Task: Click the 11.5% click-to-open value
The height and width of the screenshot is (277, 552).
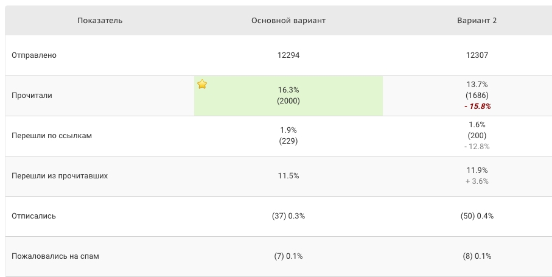Action: coord(288,175)
